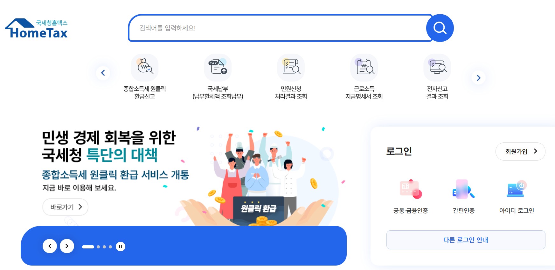Screen dimensions: 555x270
Task: Focus the 검색어를 입력하세요 search field
Action: pos(278,28)
